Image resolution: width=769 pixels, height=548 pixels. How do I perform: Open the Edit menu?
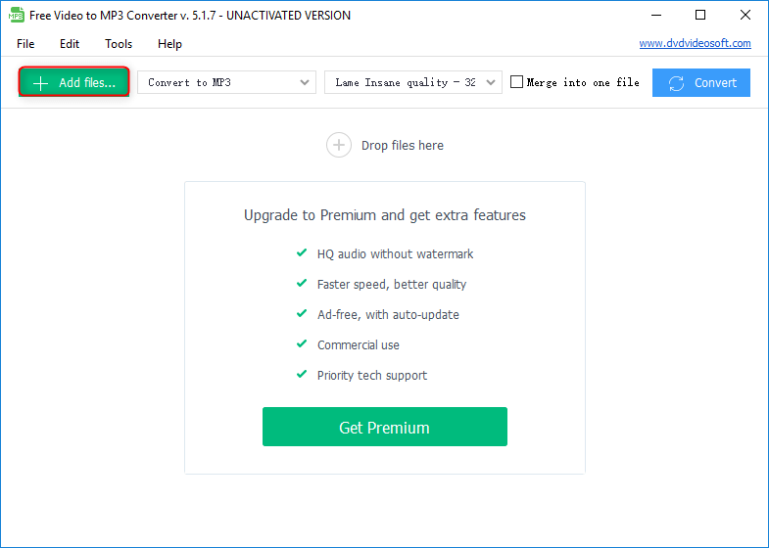[x=70, y=44]
